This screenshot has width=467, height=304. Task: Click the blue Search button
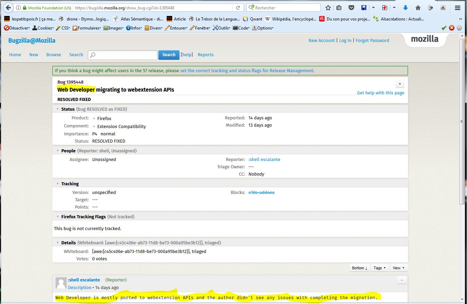point(169,55)
